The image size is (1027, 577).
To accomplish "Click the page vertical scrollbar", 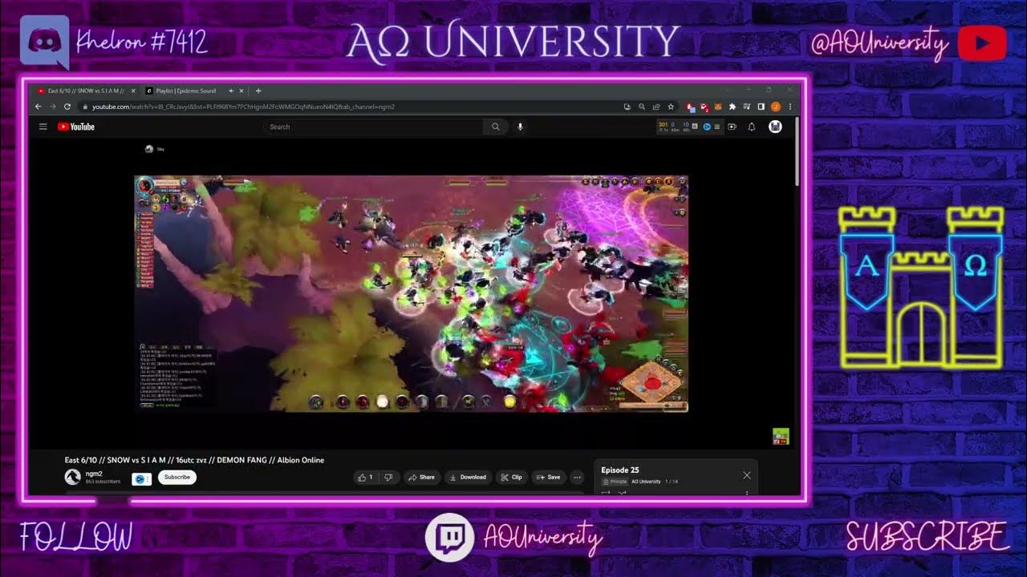I will (796, 151).
